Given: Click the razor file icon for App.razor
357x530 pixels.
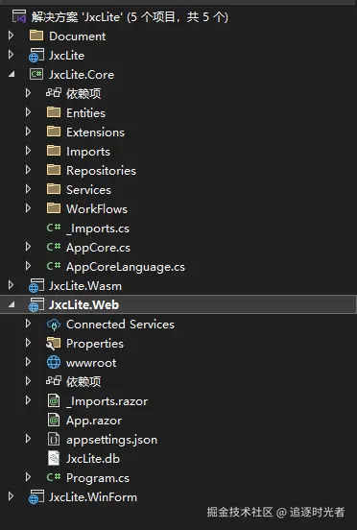Looking at the screenshot, I should pyautogui.click(x=54, y=421).
